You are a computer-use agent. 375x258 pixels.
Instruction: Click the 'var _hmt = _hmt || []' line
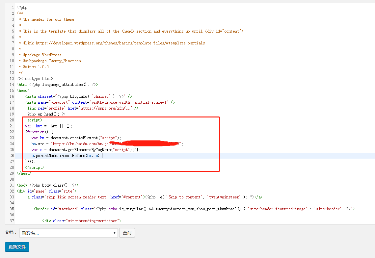(48, 126)
